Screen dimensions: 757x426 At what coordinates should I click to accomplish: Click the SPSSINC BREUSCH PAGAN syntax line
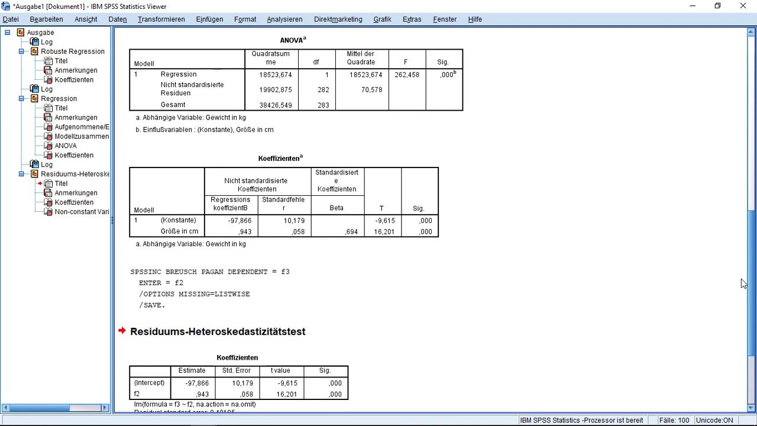click(x=210, y=272)
